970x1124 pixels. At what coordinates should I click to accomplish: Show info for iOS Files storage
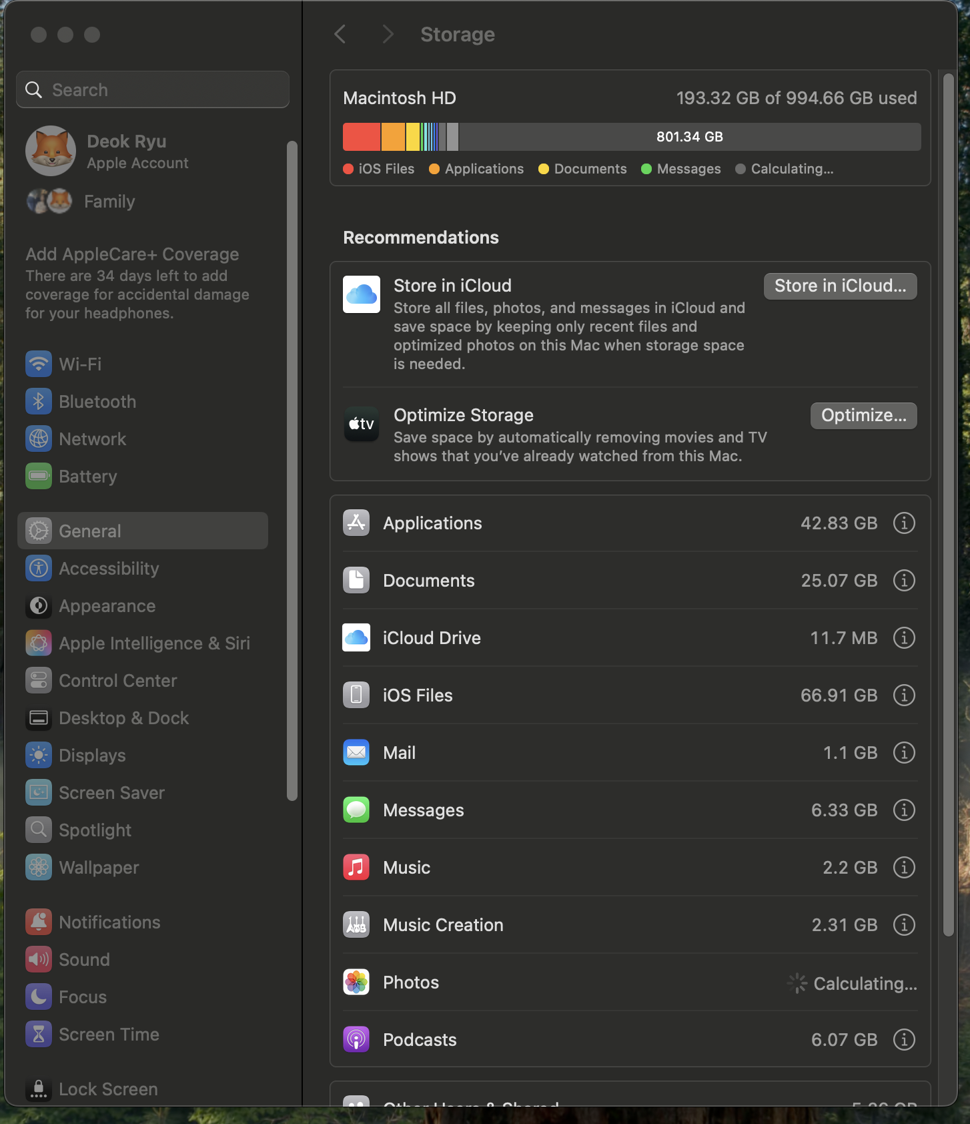click(x=904, y=695)
